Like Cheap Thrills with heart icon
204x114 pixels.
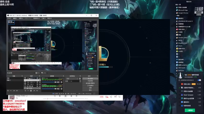coord(27,96)
